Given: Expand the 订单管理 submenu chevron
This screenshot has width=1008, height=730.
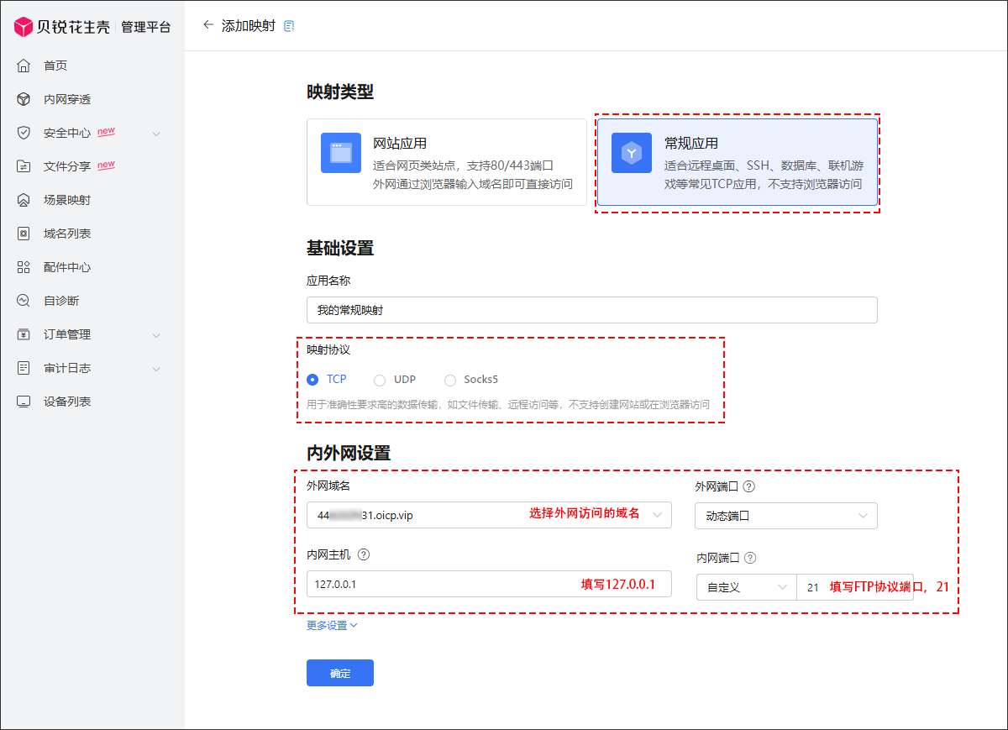Looking at the screenshot, I should [156, 335].
